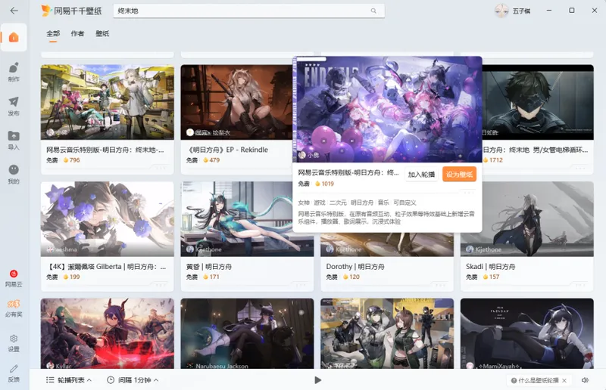Select the 音乐 tag
The width and height of the screenshot is (606, 390).
click(x=383, y=203)
